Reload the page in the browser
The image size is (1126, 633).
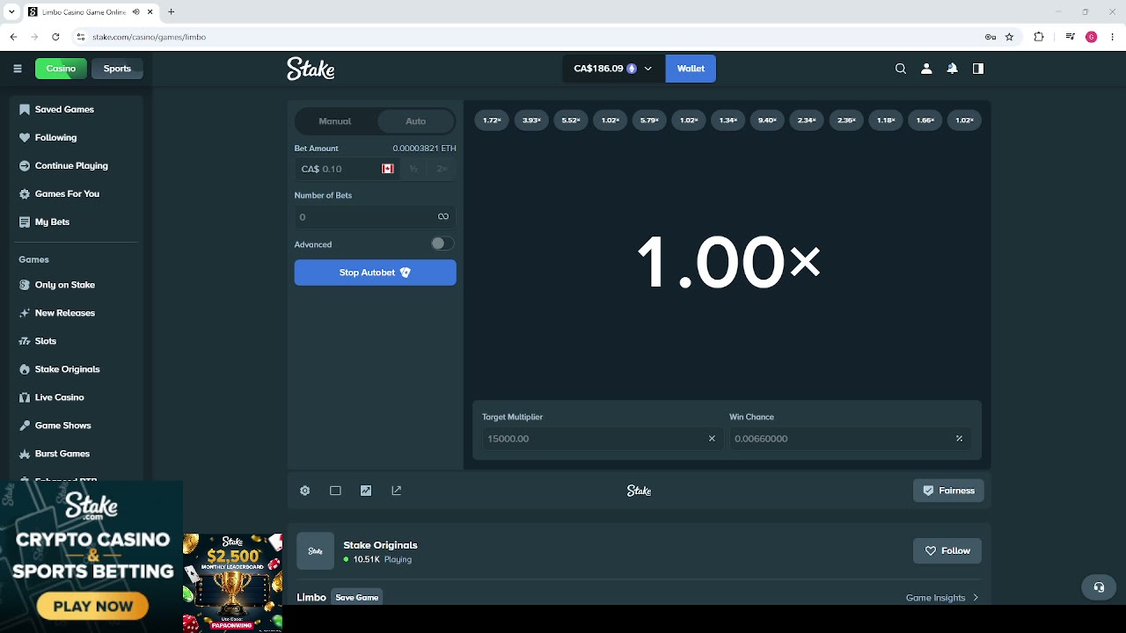click(55, 37)
